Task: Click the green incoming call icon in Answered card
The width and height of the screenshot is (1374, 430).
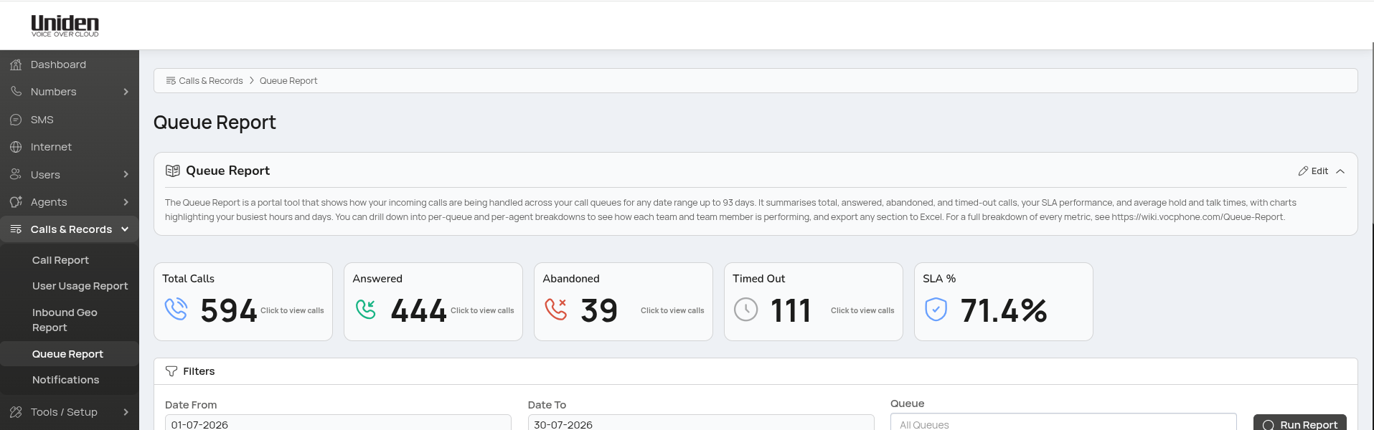Action: click(366, 309)
